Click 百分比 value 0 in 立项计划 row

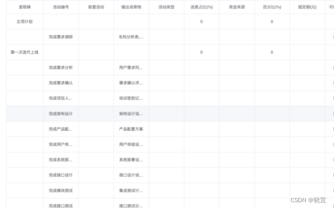[272, 21]
